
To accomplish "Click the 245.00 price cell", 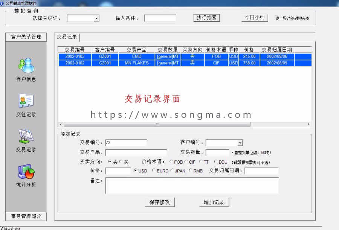I will [x=249, y=56].
